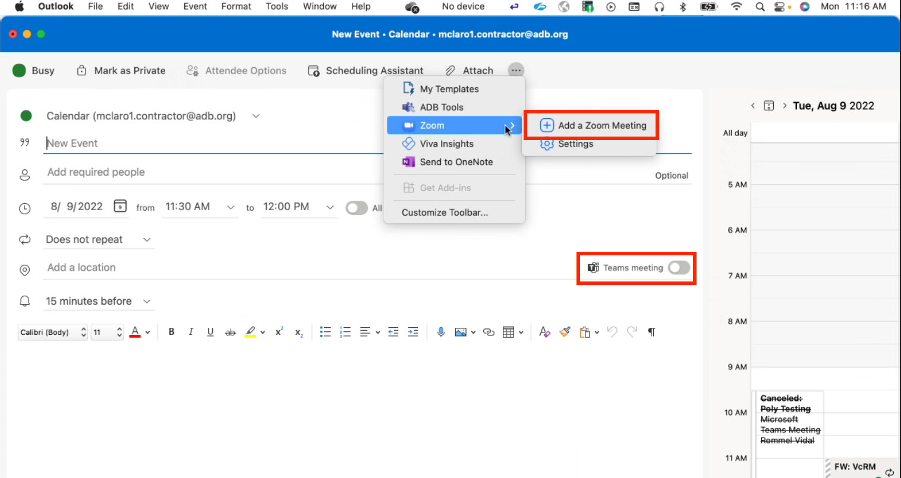Open the end time 12:00 PM dropdown
The height and width of the screenshot is (478, 901).
click(330, 207)
